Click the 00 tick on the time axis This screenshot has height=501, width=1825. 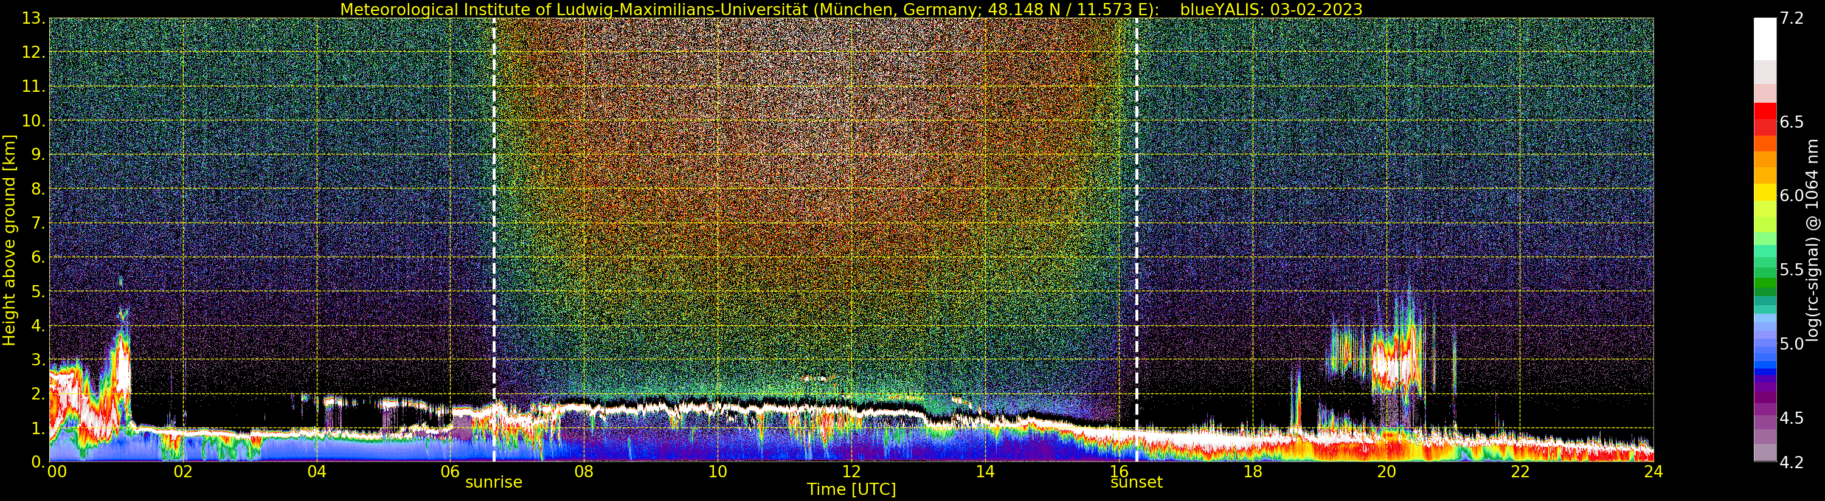click(57, 471)
